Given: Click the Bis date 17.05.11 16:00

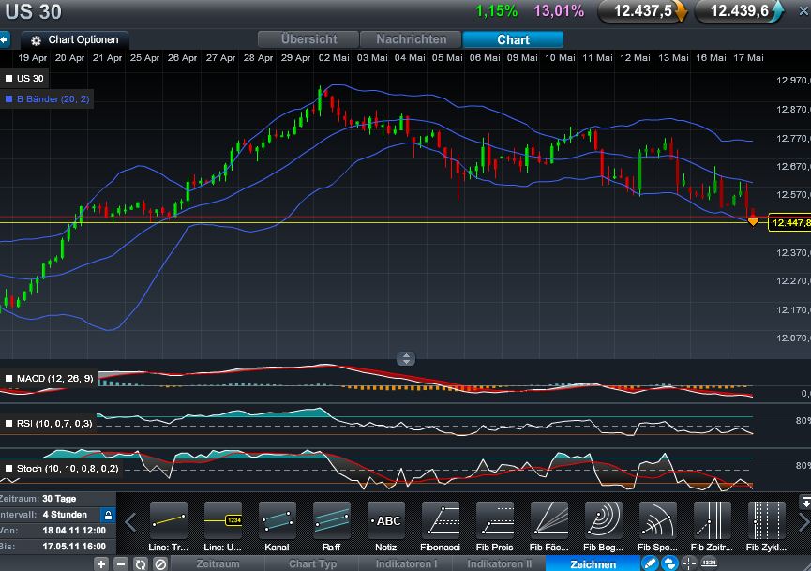Looking at the screenshot, I should (x=74, y=547).
